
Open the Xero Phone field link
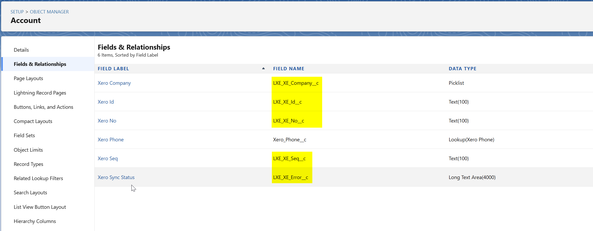(111, 140)
